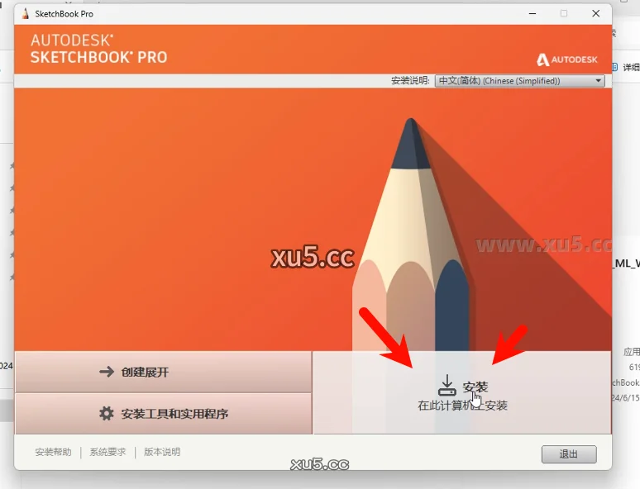Click the AUTODESK SKETCHBOOK PRO title banner
This screenshot has width=640, height=489.
[98, 49]
